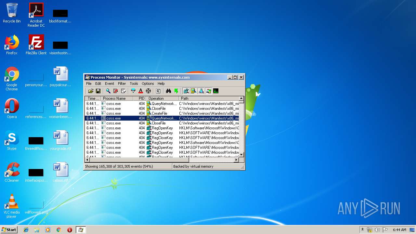Toggle Show File System Activity in the toolbar

[x=193, y=91]
